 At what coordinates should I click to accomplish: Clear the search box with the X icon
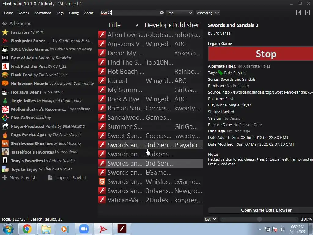162,13
